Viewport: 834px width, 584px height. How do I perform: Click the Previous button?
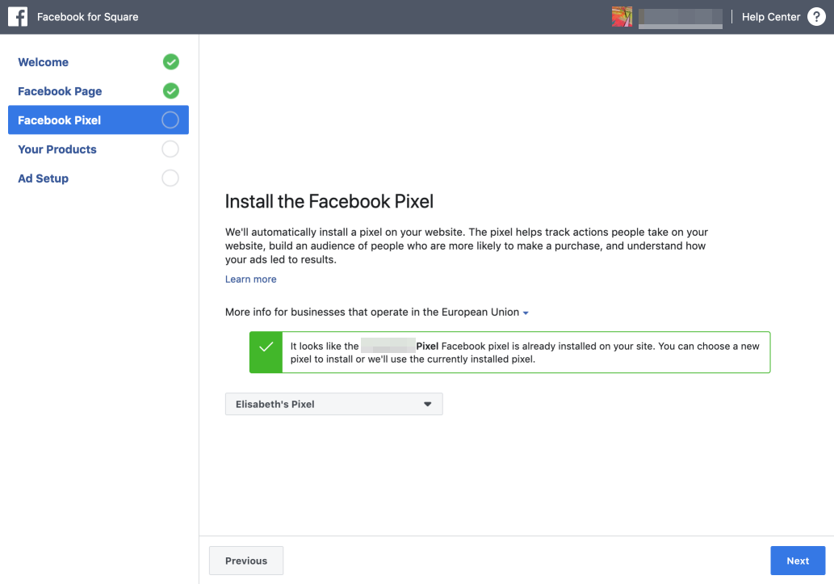coord(246,561)
